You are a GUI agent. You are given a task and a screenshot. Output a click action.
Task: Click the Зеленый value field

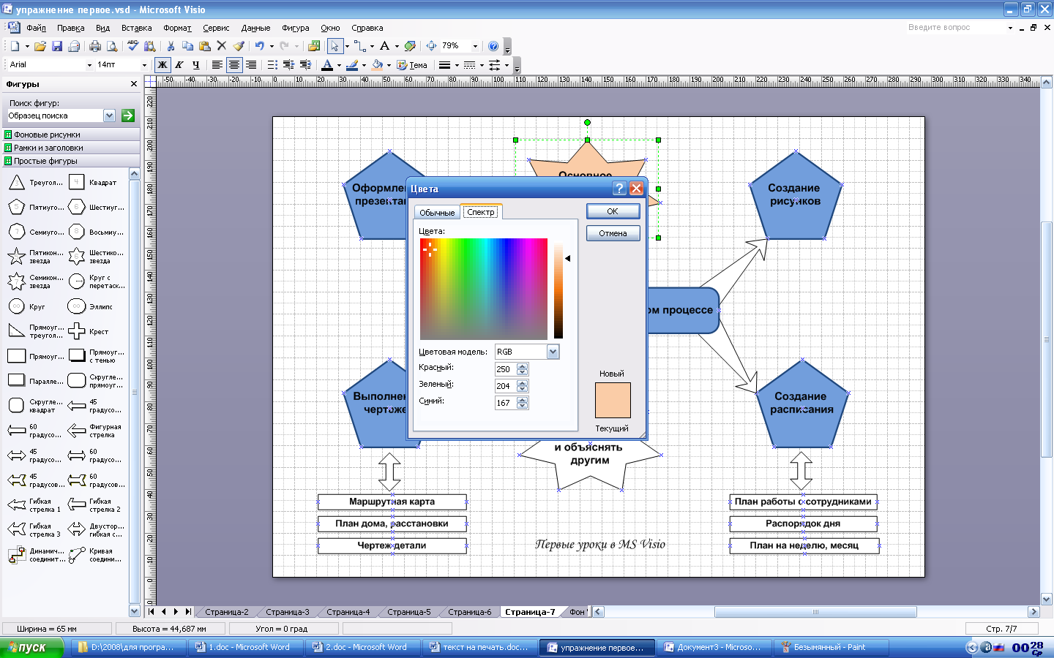pos(506,386)
